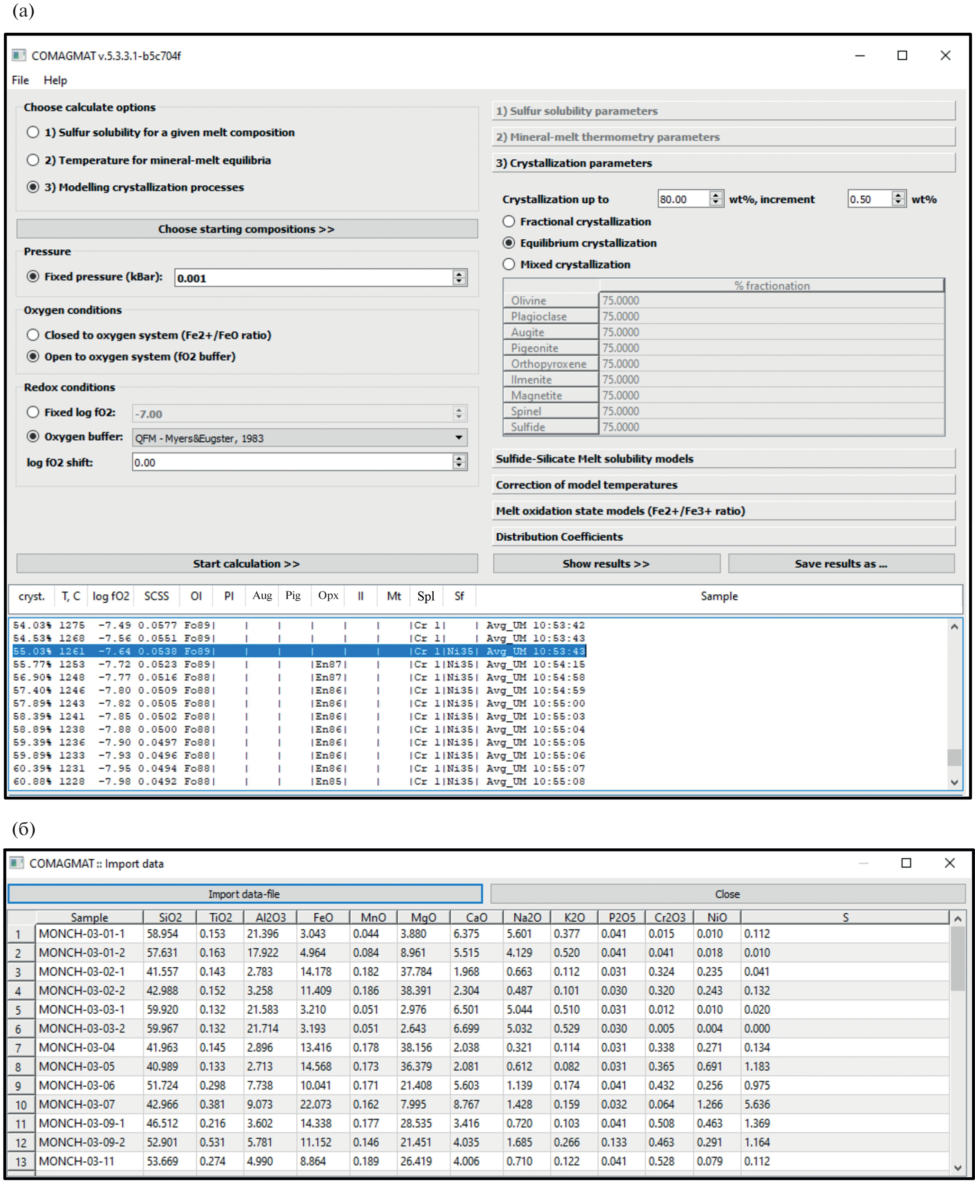
Task: Open the Help menu
Action: (55, 80)
